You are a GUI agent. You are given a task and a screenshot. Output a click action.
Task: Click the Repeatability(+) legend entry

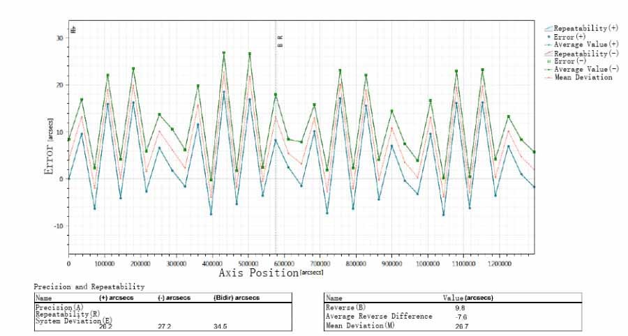(585, 27)
